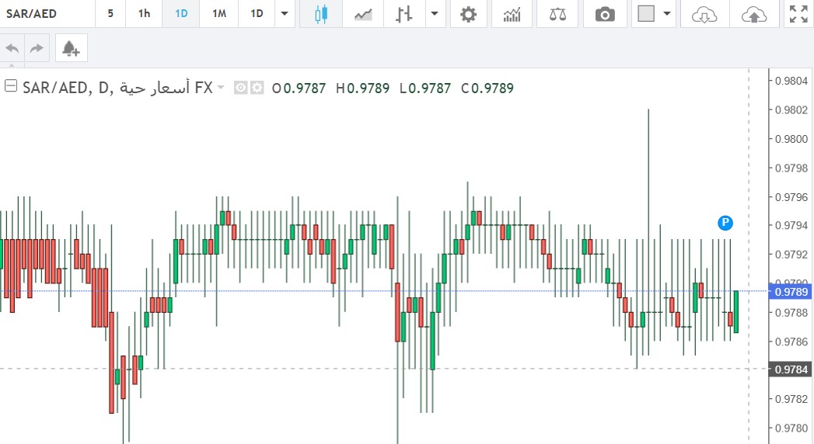The height and width of the screenshot is (444, 814).
Task: Click the crosshair price label 0.9784
Action: tap(791, 369)
